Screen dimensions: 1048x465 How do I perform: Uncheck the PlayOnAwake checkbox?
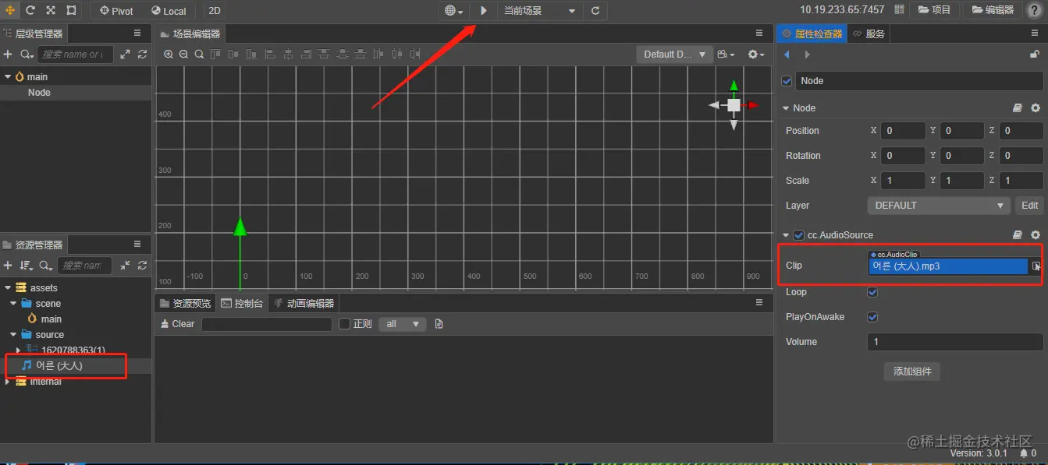[872, 317]
